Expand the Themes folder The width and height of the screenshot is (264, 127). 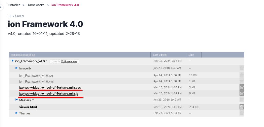coord(16,113)
